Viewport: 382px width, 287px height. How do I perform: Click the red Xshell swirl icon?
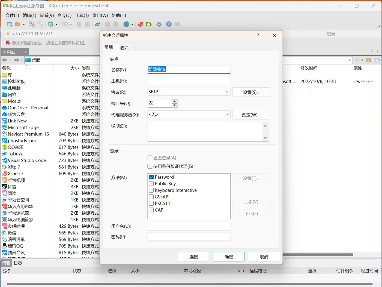tap(141, 24)
